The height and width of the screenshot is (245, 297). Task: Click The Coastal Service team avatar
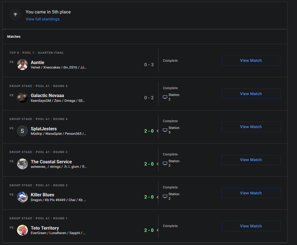pos(22,164)
